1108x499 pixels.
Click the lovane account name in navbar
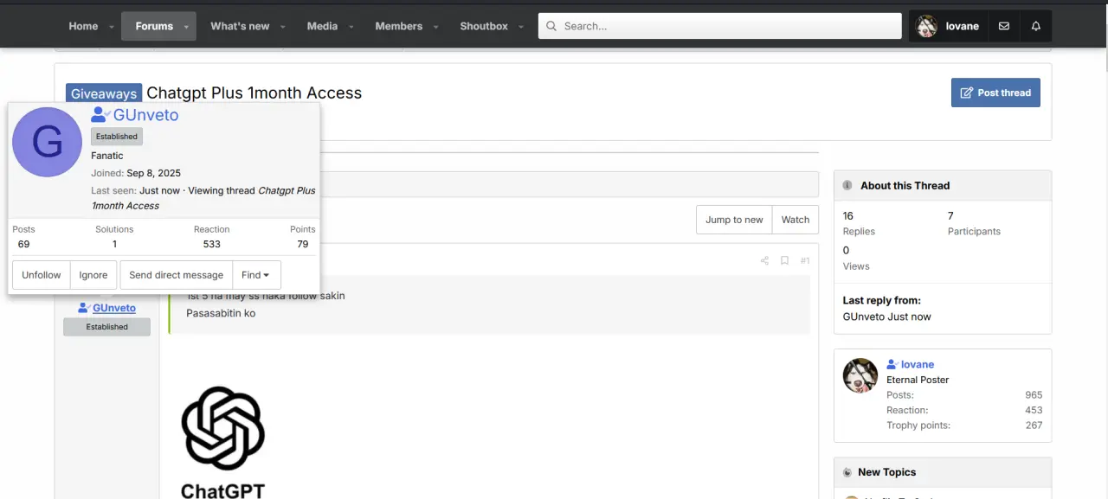pyautogui.click(x=963, y=26)
